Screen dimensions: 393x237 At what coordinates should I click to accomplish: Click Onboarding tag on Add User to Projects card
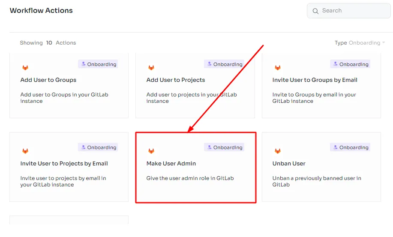(224, 64)
